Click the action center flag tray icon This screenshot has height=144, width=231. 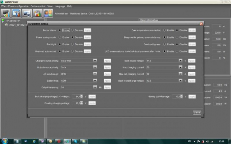pyautogui.click(x=199, y=141)
